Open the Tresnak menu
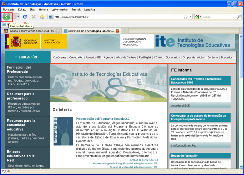 click(x=76, y=10)
